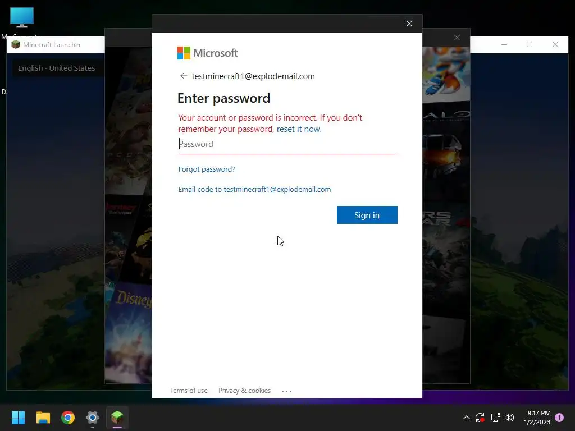The width and height of the screenshot is (575, 431).
Task: Minimize the Minecraft Launcher window
Action: [x=504, y=44]
